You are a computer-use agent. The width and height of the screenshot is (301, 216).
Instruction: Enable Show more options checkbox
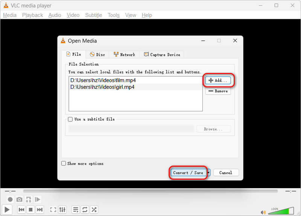tap(63, 163)
